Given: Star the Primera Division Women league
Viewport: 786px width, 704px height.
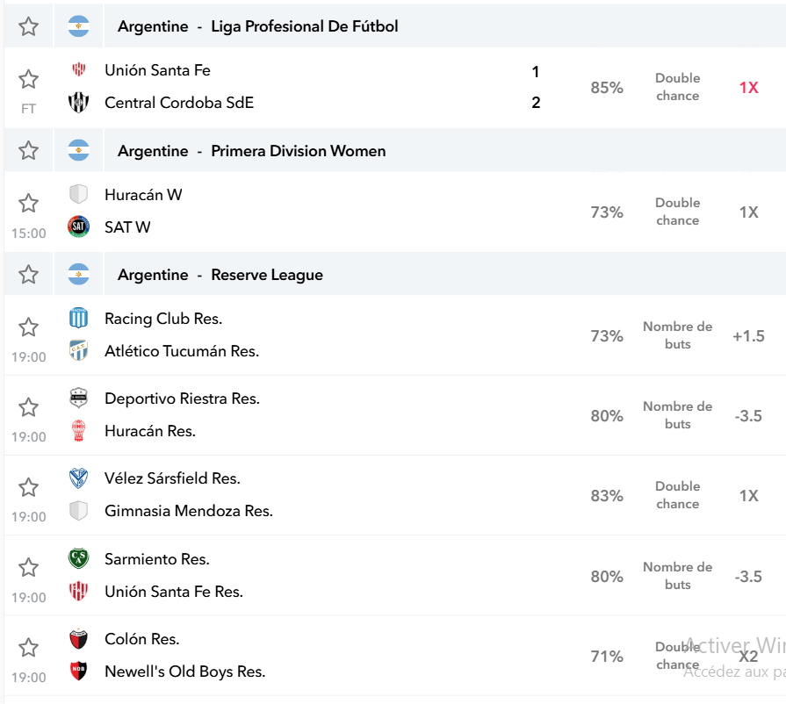Looking at the screenshot, I should [x=29, y=150].
